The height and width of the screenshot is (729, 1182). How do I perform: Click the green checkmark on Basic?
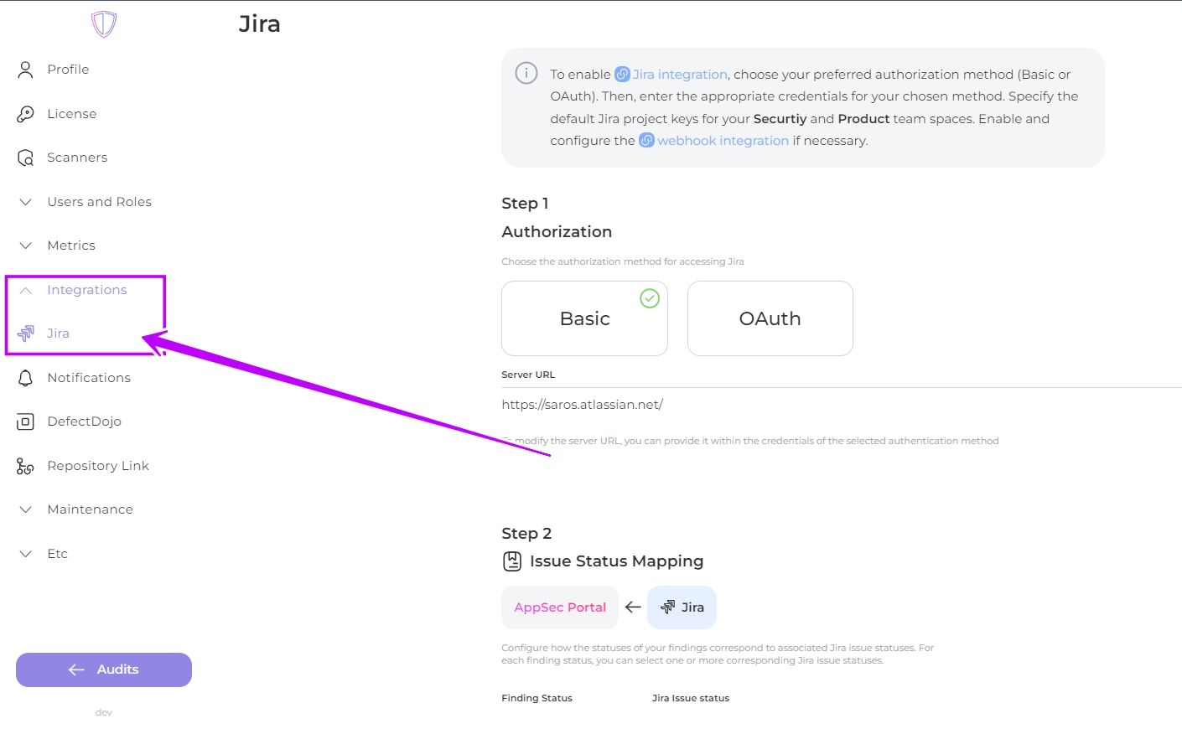650,298
